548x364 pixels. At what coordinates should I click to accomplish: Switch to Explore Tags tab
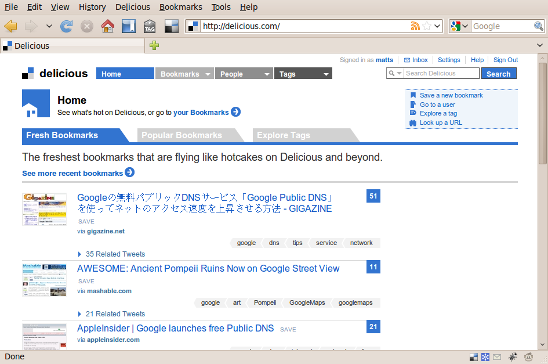click(x=306, y=135)
